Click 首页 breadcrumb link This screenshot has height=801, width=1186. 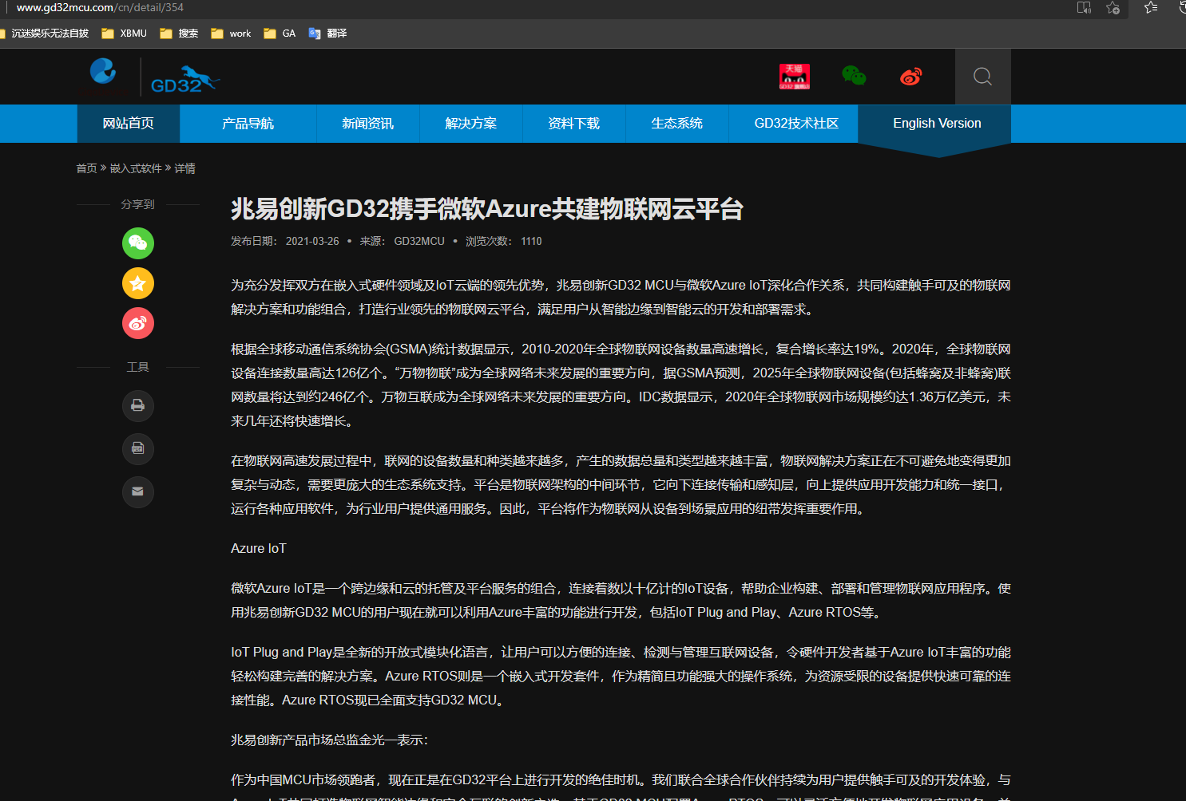(x=86, y=168)
